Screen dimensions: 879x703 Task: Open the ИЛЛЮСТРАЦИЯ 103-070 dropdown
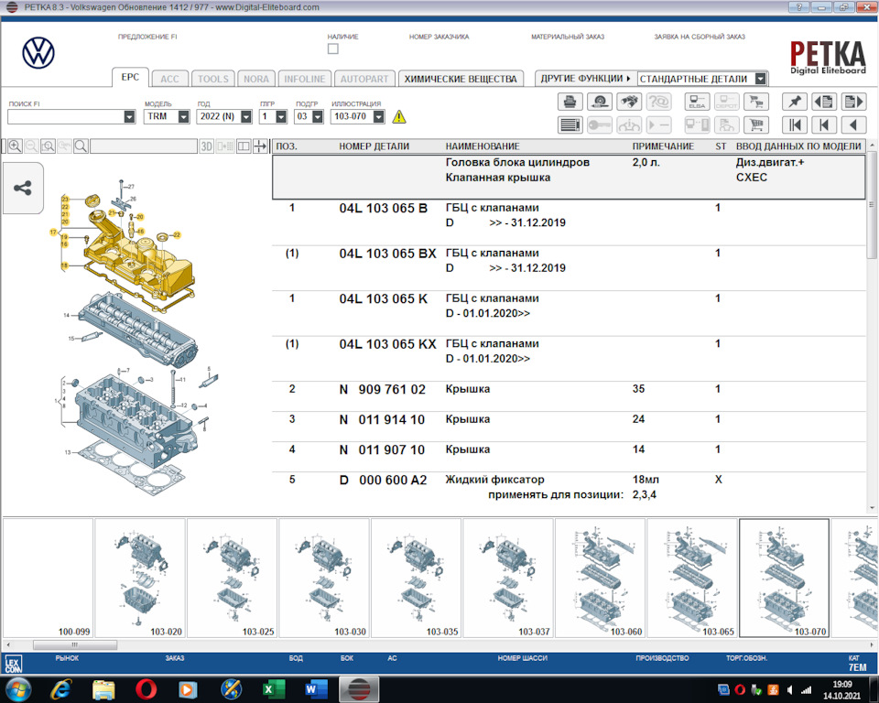[380, 116]
